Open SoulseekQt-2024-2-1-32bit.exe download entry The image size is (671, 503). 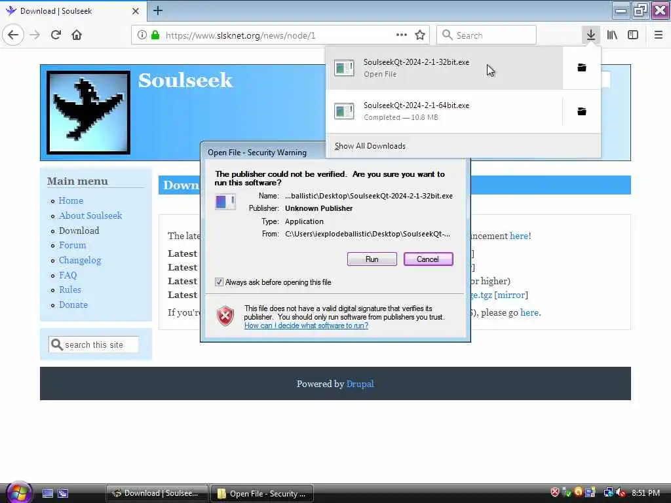pyautogui.click(x=444, y=68)
